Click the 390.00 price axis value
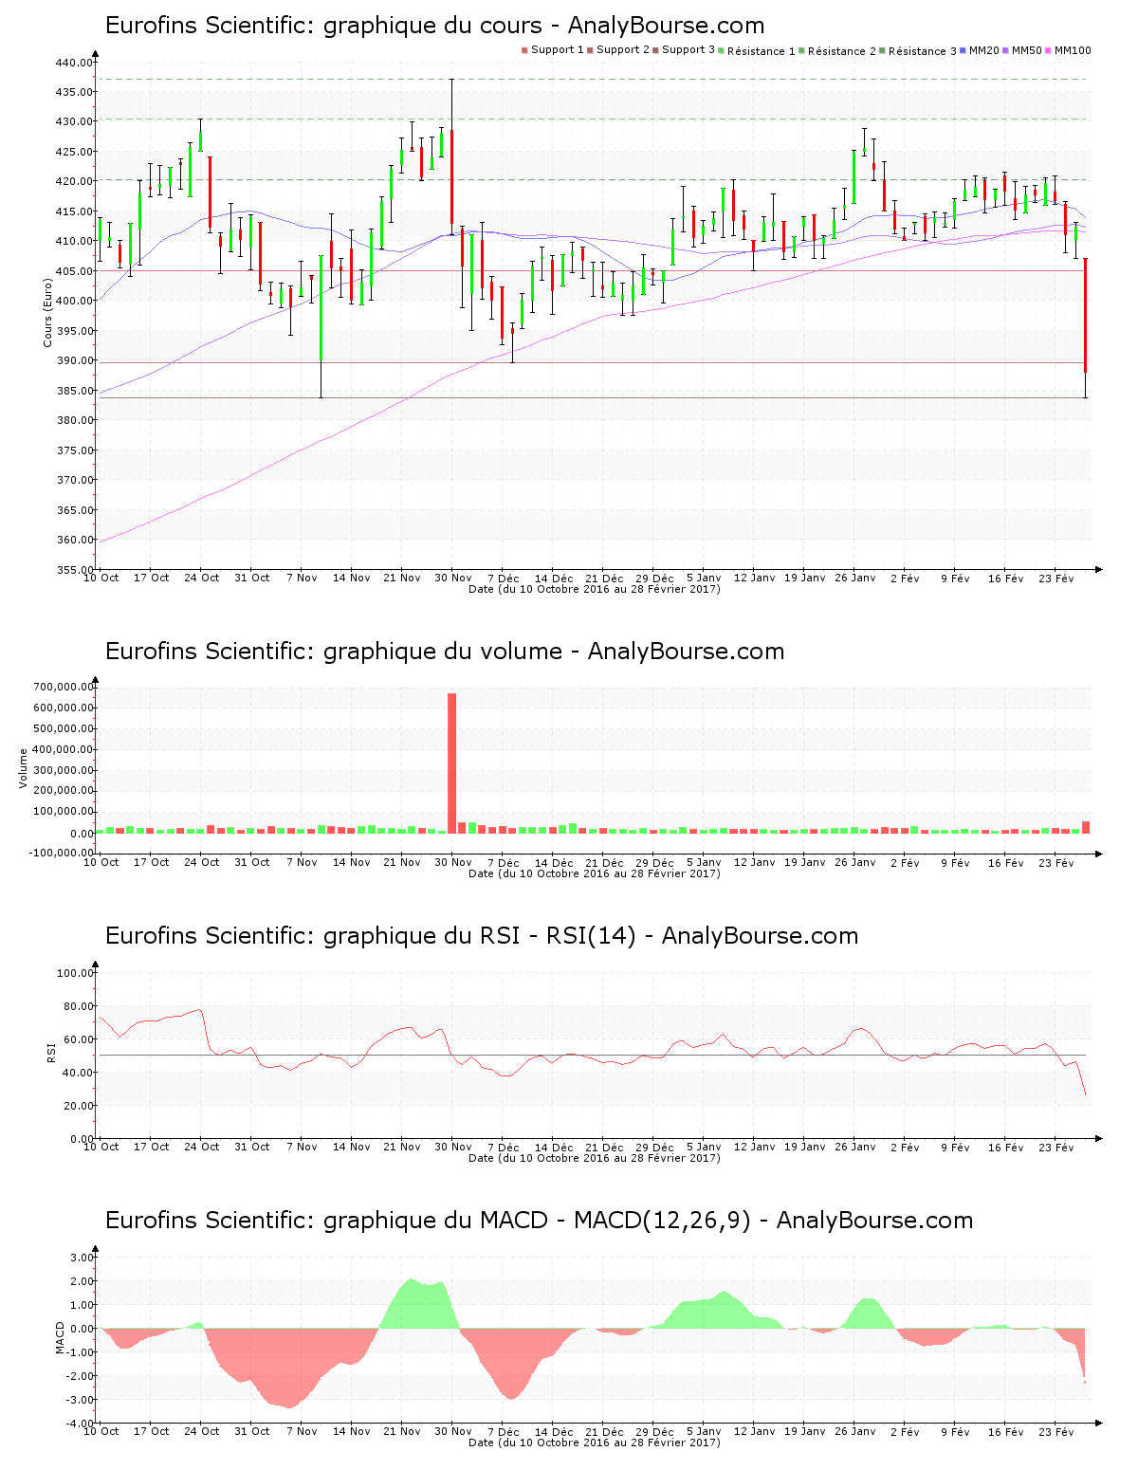 pyautogui.click(x=74, y=360)
